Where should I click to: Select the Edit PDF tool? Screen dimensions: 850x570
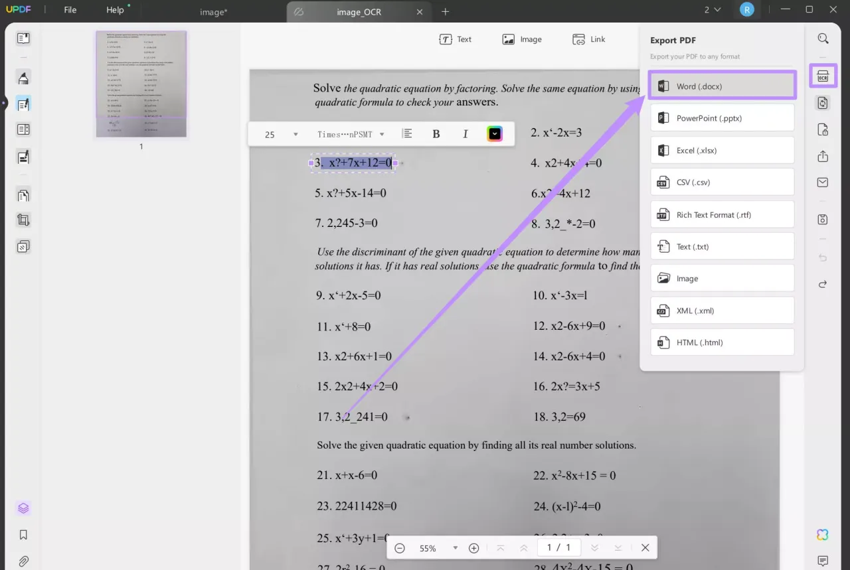tap(23, 104)
